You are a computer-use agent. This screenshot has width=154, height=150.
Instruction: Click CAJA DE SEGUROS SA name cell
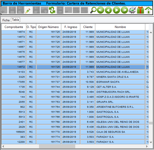[x=120, y=132]
